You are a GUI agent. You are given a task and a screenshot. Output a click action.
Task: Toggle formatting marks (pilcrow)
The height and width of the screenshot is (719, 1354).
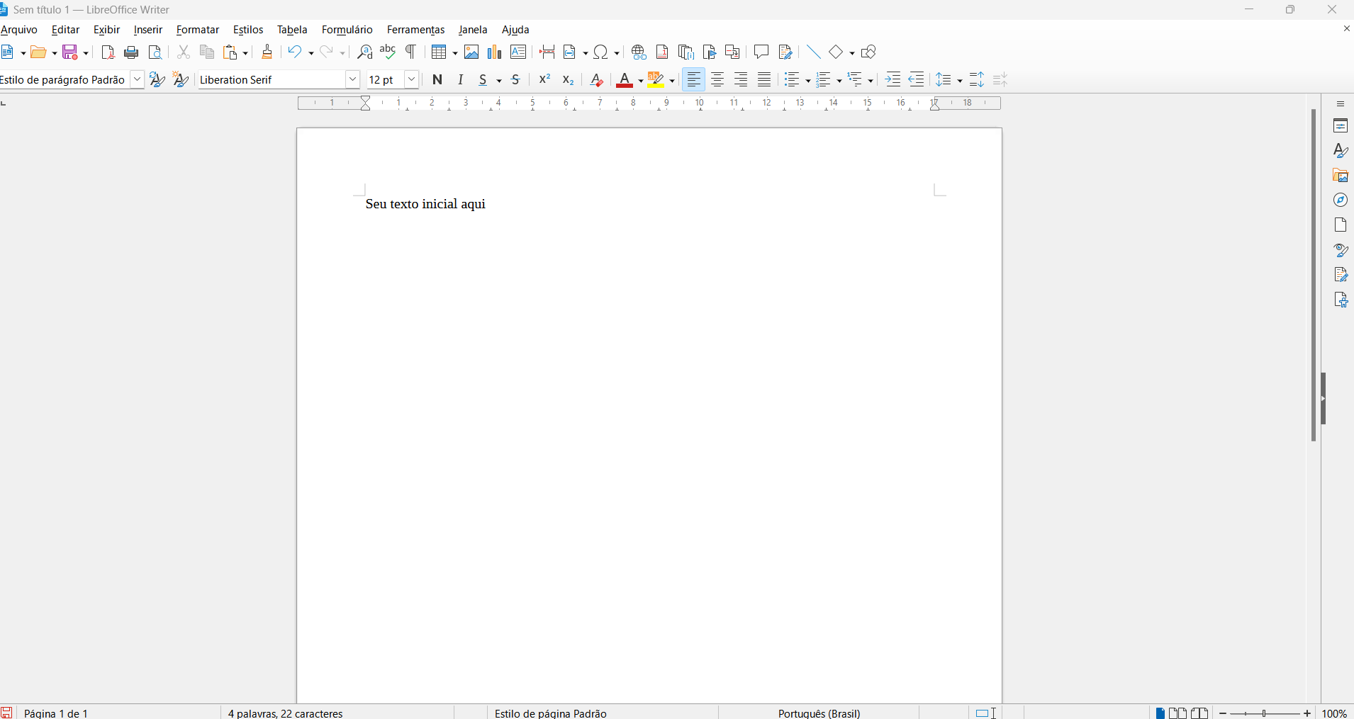tap(410, 52)
